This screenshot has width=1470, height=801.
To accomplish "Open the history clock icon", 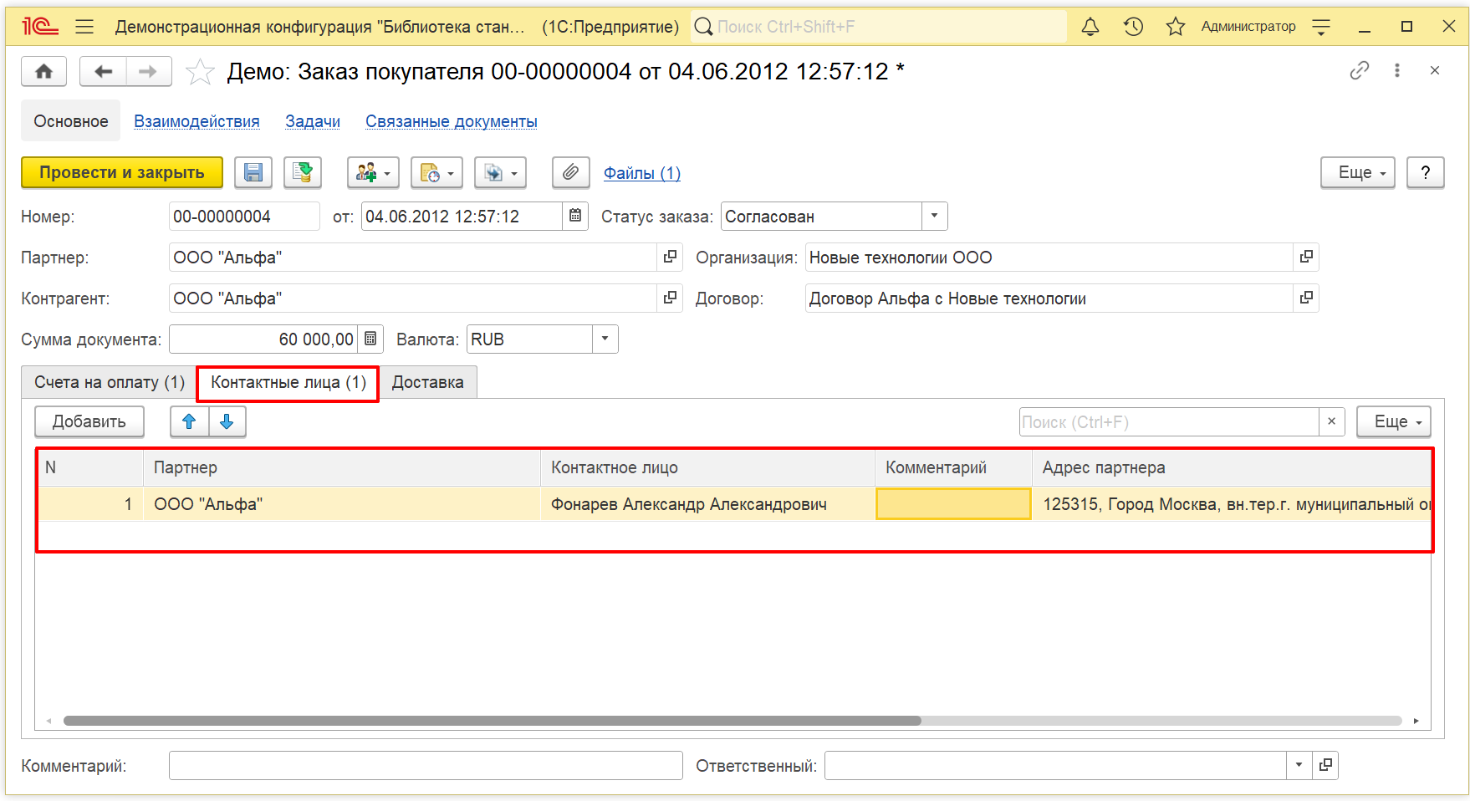I will click(x=1133, y=27).
